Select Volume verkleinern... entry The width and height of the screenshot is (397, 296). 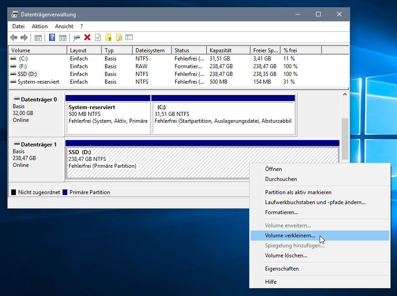click(320, 236)
